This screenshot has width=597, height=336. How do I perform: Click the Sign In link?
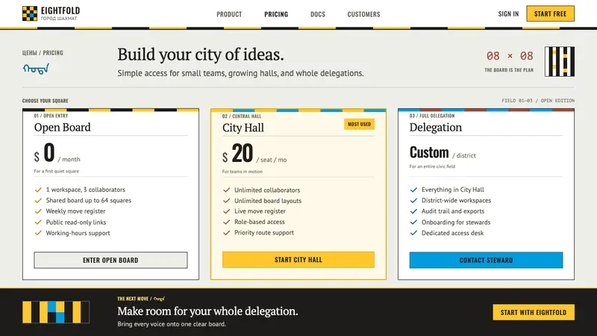pos(508,13)
